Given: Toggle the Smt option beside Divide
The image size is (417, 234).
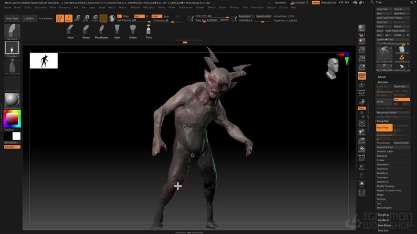Looking at the screenshot, I should [x=401, y=99].
